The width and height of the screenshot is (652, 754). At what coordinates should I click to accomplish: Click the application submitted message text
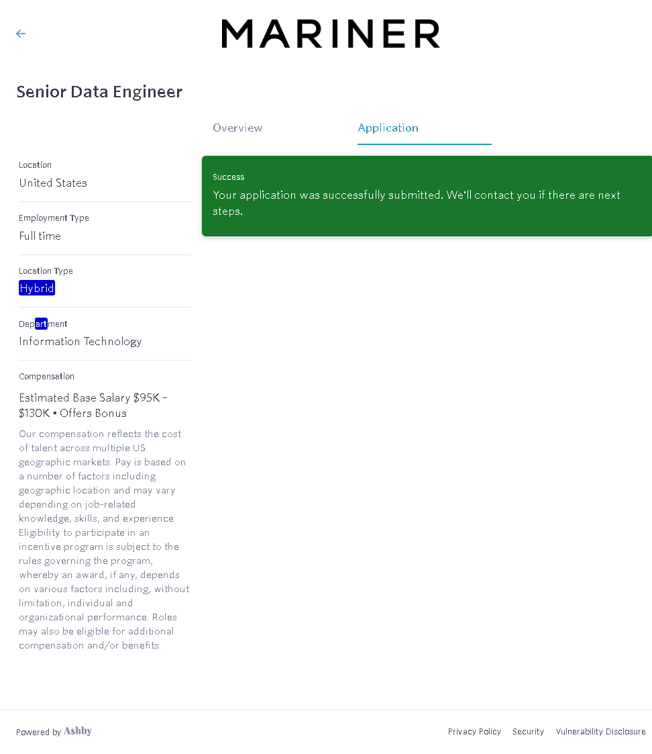click(x=416, y=203)
